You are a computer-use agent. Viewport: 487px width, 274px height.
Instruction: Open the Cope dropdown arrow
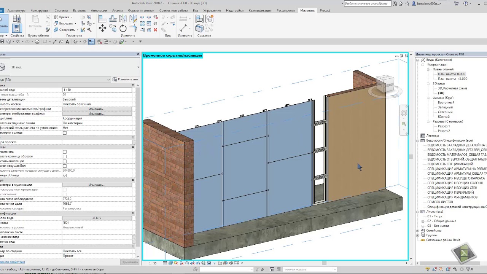(x=72, y=17)
